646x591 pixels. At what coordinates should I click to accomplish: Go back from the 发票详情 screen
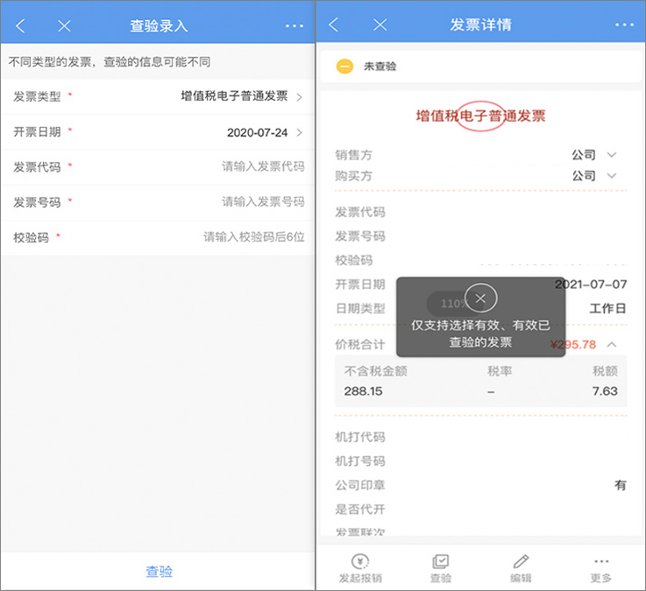(x=334, y=25)
